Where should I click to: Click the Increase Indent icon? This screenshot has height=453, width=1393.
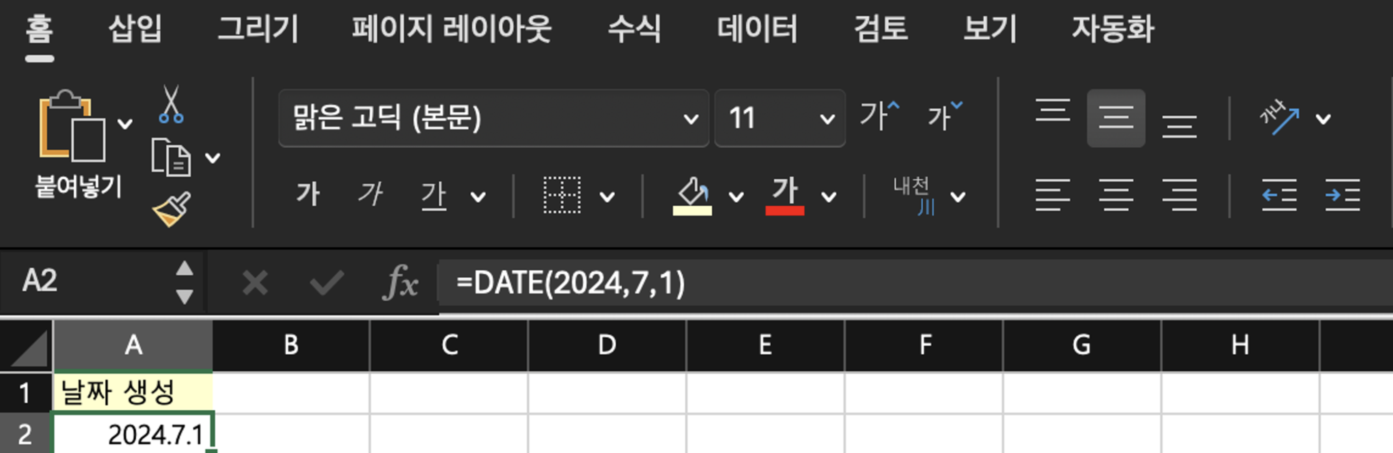point(1343,195)
